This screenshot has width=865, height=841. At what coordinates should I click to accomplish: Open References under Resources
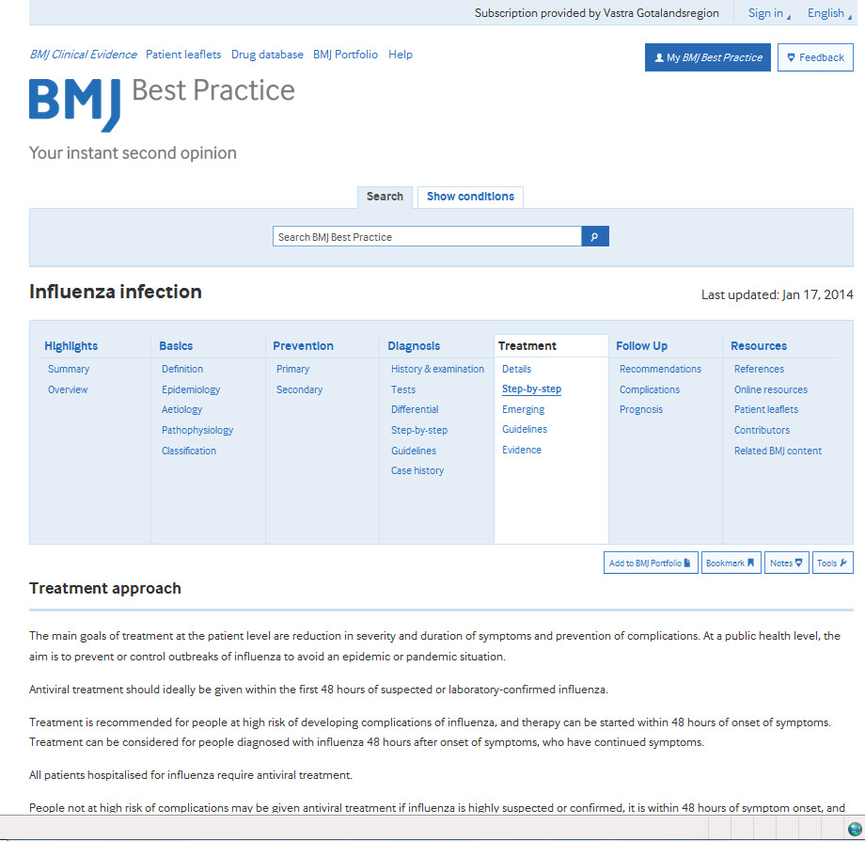click(759, 369)
